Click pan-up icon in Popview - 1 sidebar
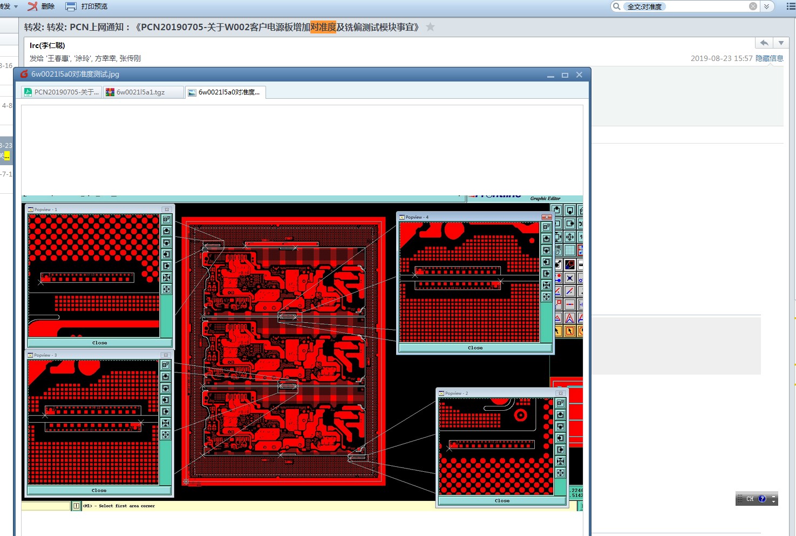796x536 pixels. [166, 231]
